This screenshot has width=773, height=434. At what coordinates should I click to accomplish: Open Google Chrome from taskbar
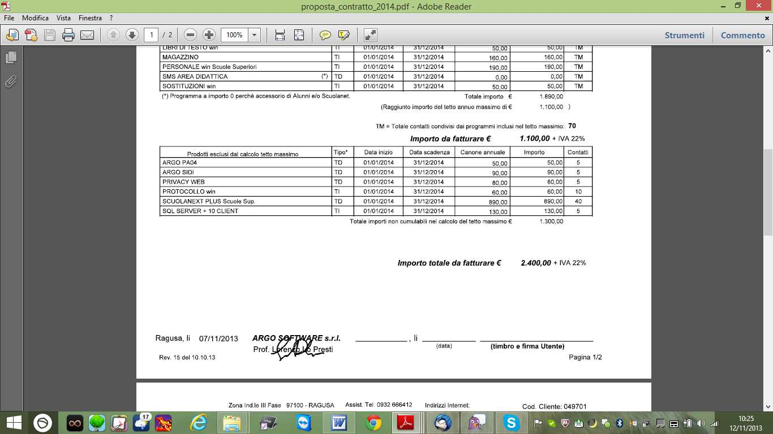[x=373, y=423]
